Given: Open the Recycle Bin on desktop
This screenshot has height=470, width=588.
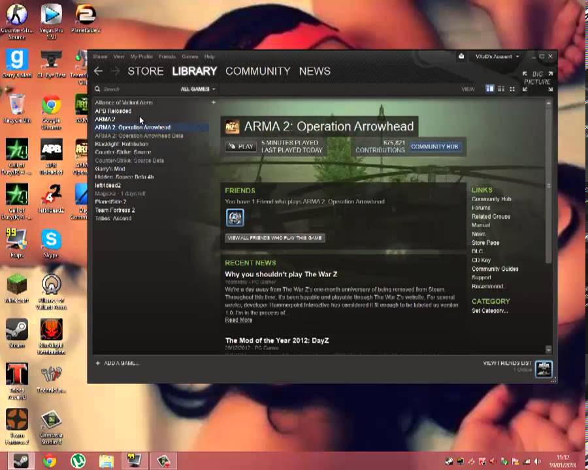Looking at the screenshot, I should click(x=17, y=109).
